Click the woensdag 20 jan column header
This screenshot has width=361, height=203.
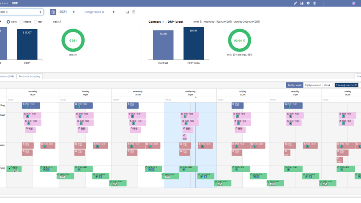[138, 93]
